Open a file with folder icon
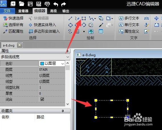Screen dimensions: 162x130 [x=21, y=4]
